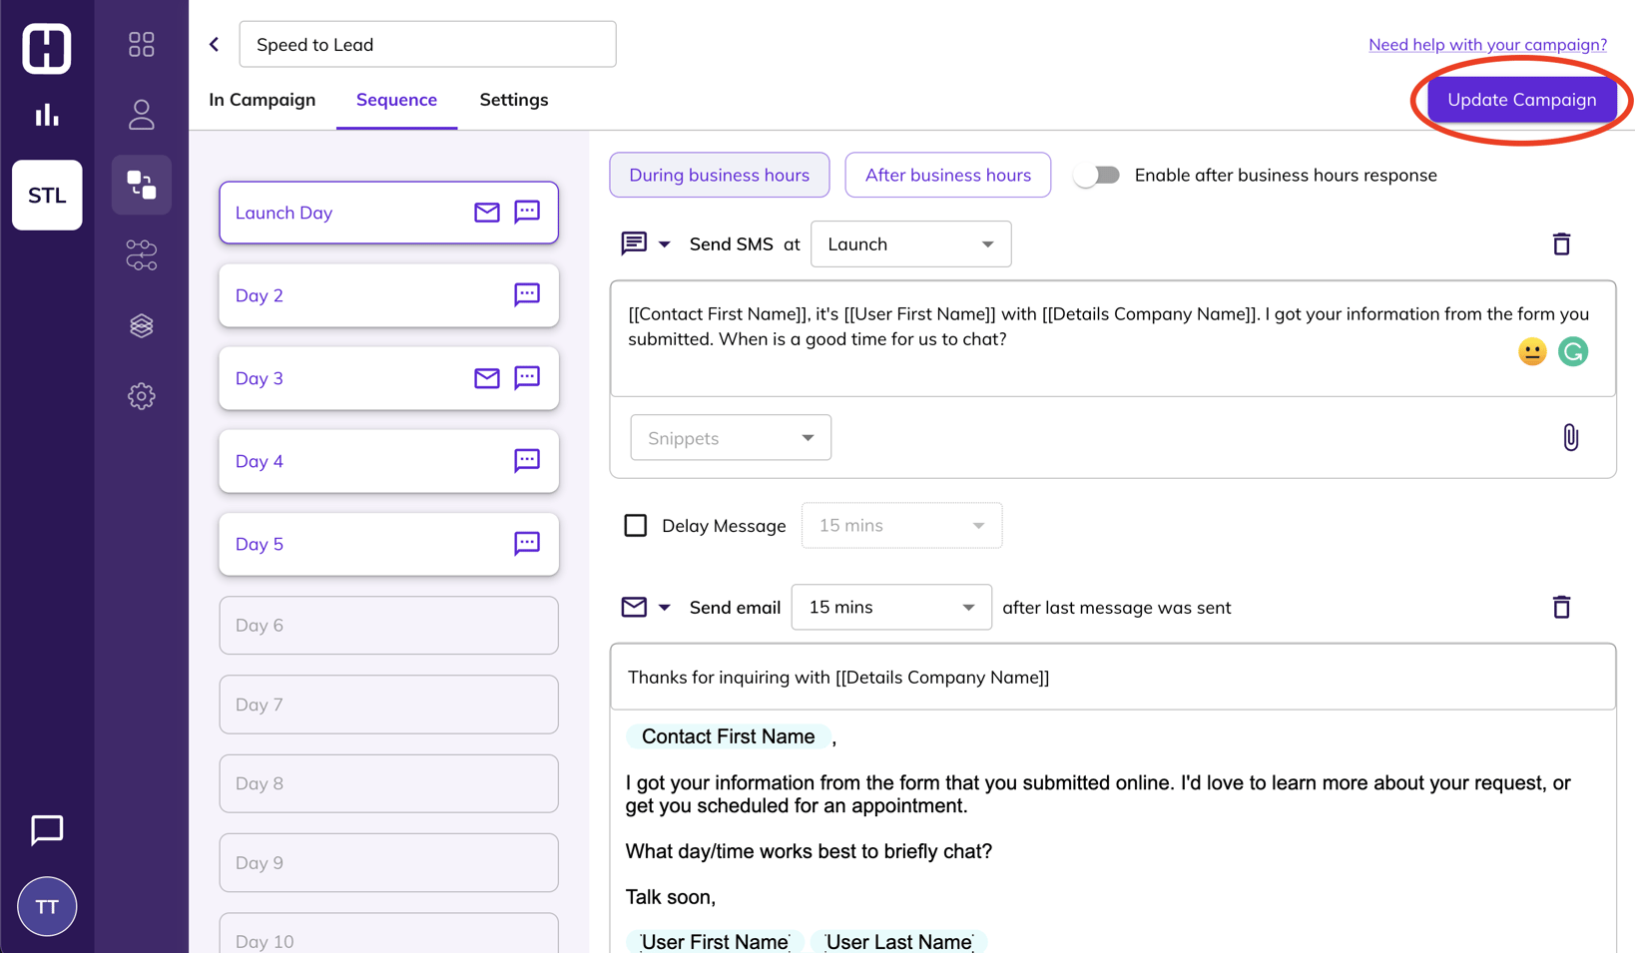This screenshot has width=1635, height=953.
Task: Open the contacts person icon
Action: (x=141, y=115)
